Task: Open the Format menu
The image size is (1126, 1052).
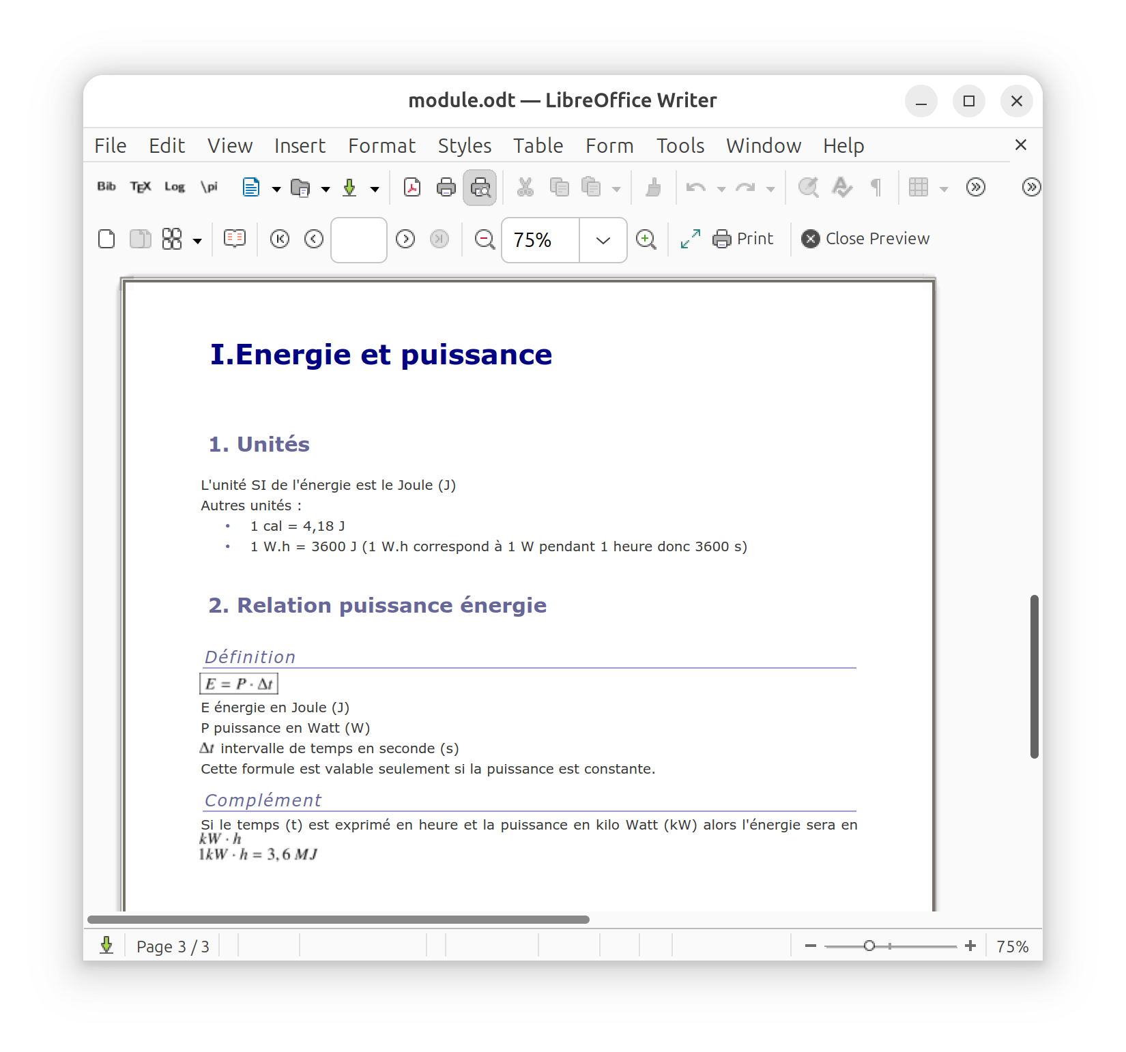Action: [381, 145]
